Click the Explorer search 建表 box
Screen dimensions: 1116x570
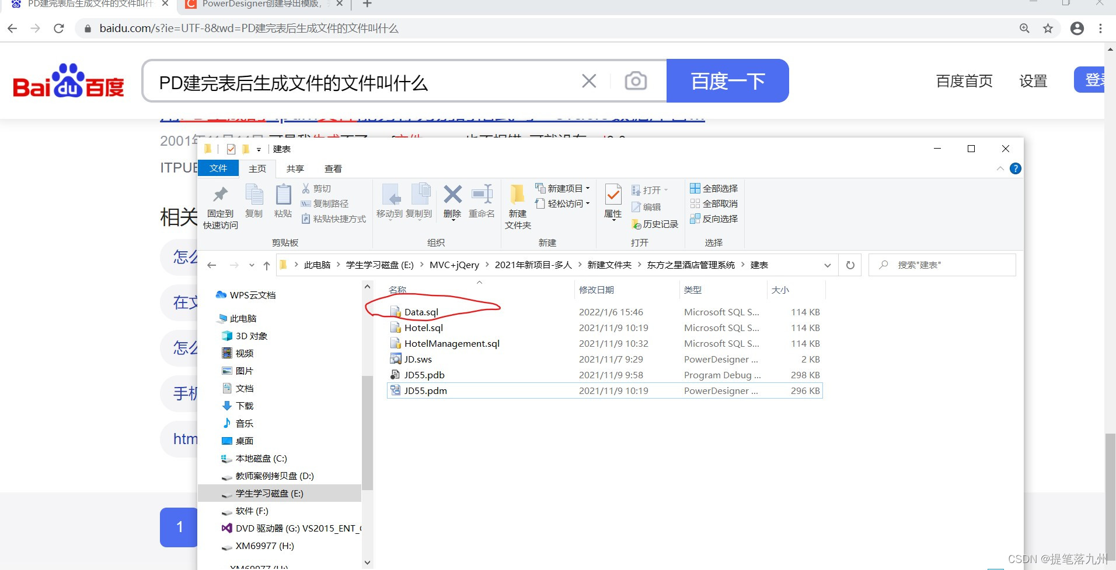942,265
